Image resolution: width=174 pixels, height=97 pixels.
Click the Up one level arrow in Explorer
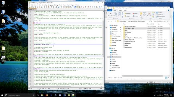pyautogui.click(x=116, y=21)
